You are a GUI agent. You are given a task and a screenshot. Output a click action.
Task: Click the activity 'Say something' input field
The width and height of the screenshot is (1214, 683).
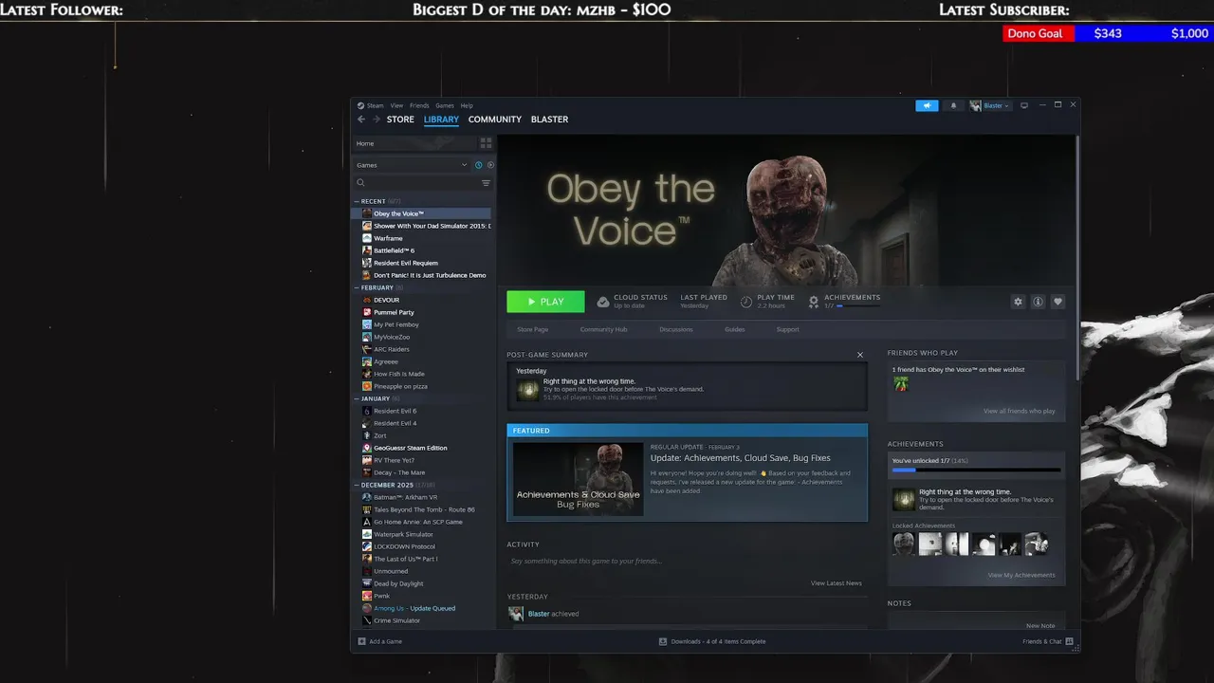pyautogui.click(x=687, y=562)
